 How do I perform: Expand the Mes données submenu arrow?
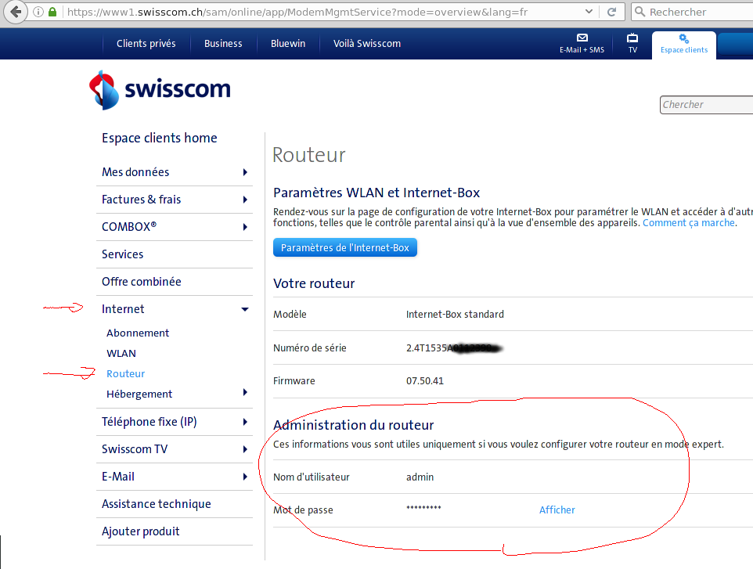(x=245, y=172)
